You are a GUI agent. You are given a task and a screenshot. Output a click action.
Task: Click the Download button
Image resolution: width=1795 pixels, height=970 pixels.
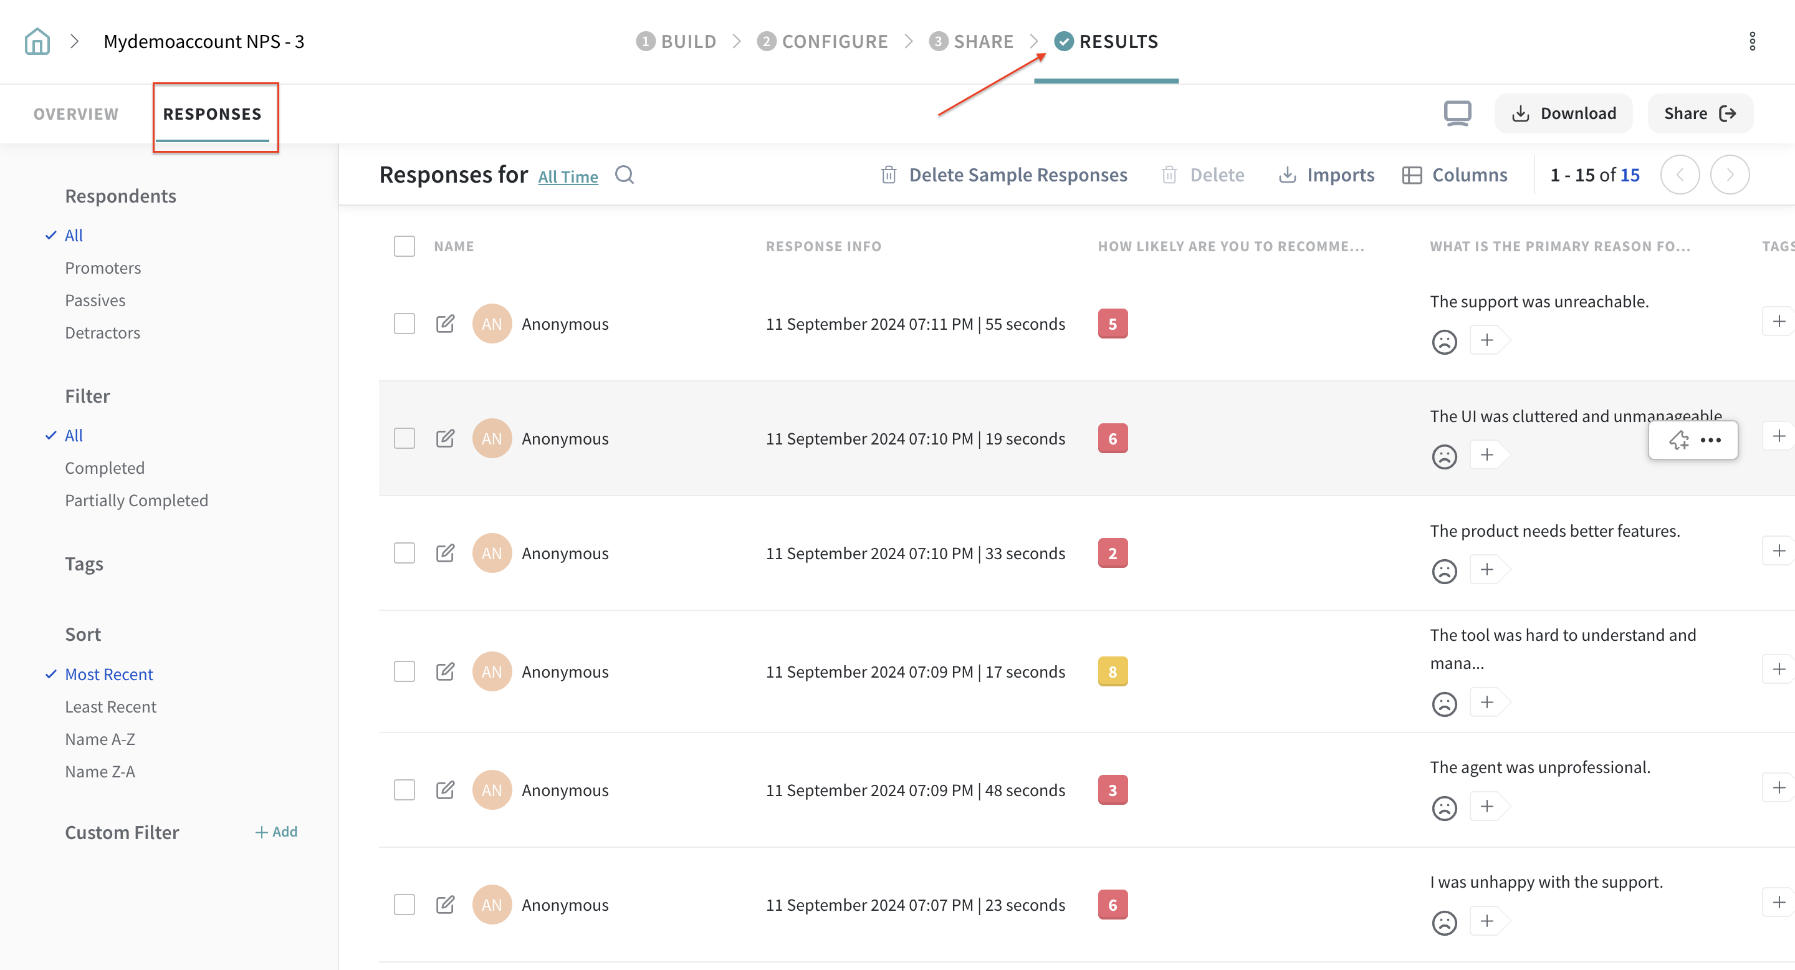point(1563,113)
